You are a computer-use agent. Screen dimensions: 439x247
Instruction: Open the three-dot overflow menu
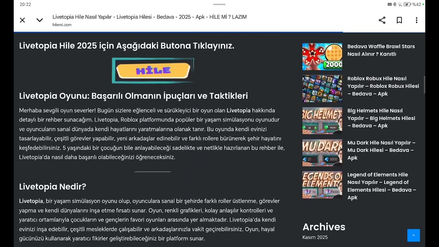coord(416,20)
